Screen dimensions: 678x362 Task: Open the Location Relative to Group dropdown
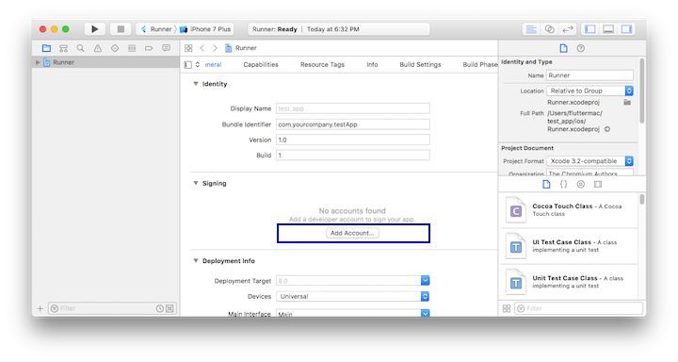[589, 90]
